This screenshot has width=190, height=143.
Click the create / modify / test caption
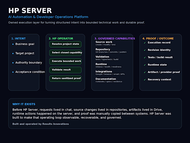105,45
